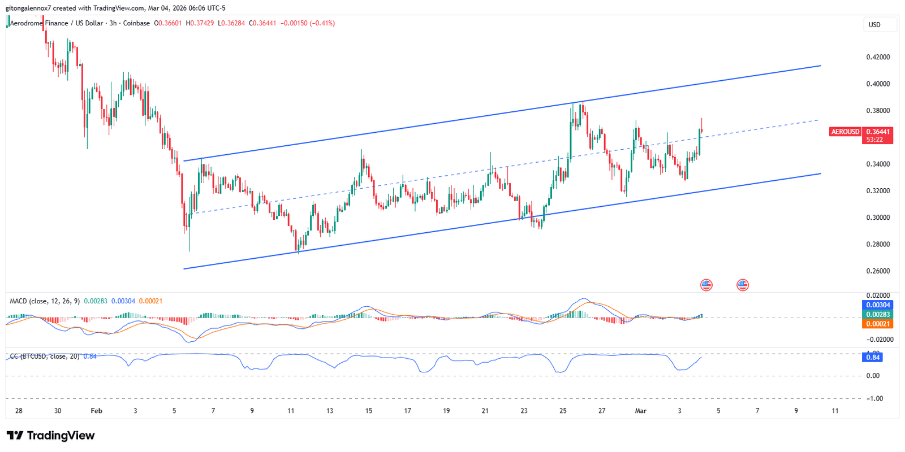Select the CC BTCUSD indicator legend
This screenshot has width=905, height=452.
tap(45, 357)
